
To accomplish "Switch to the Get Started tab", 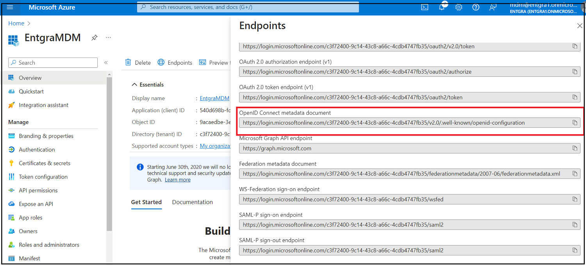I will [x=146, y=202].
